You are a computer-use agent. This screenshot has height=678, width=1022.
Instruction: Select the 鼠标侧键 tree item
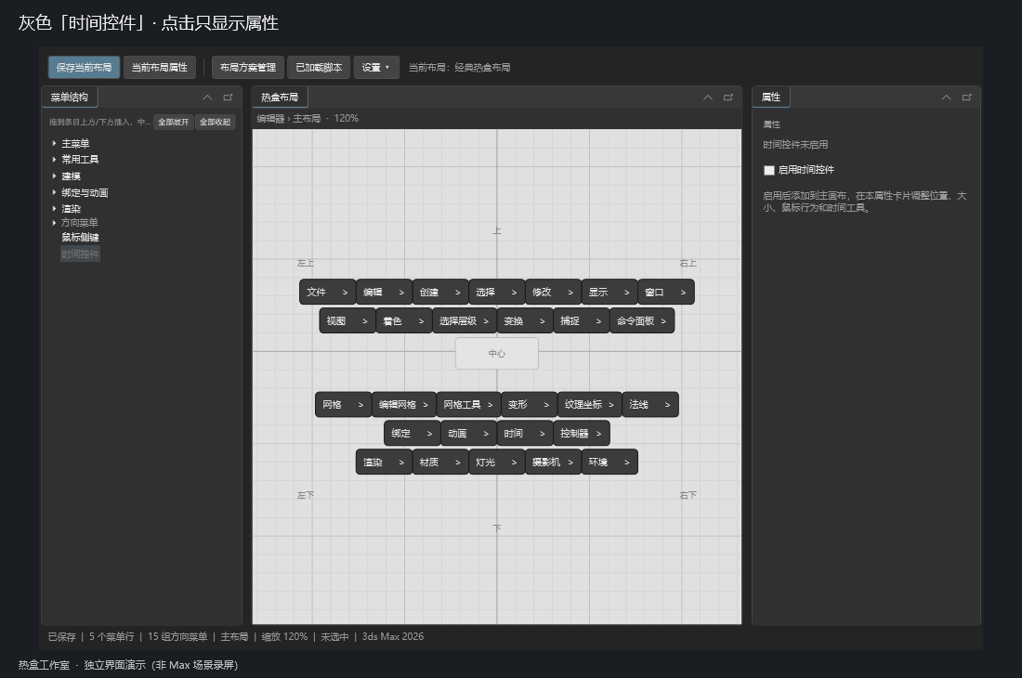pos(80,238)
